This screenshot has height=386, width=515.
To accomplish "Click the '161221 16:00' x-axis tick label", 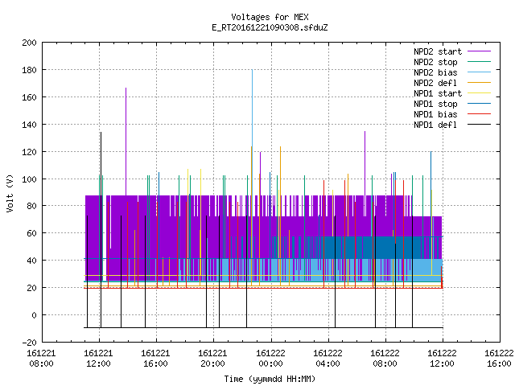I will click(155, 359).
